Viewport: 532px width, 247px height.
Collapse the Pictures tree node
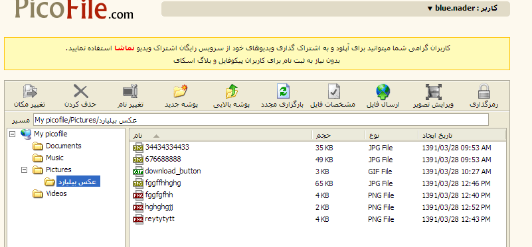pyautogui.click(x=24, y=170)
